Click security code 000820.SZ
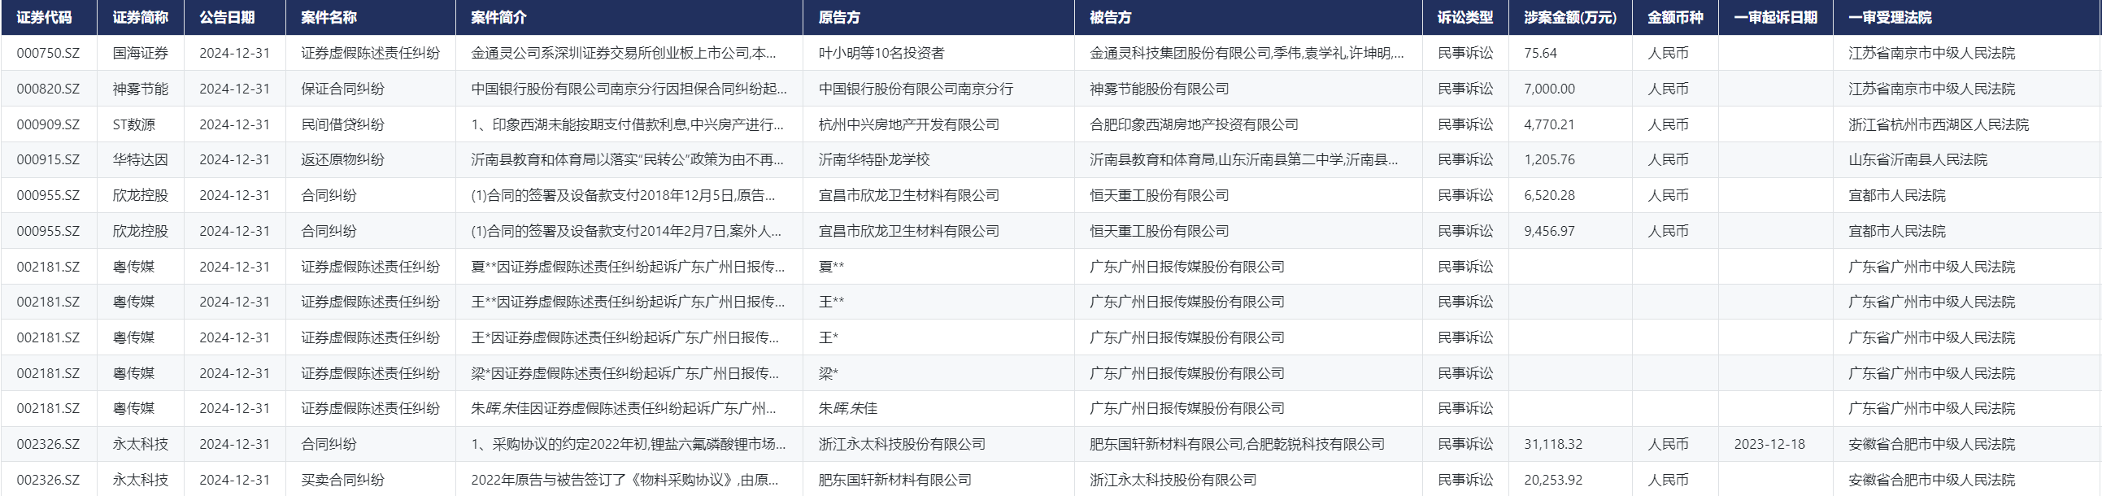This screenshot has width=2102, height=496. (x=48, y=89)
